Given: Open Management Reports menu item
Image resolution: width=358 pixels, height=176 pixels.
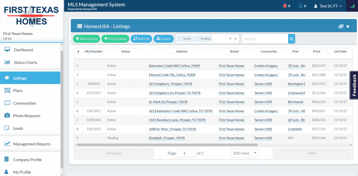Looking at the screenshot, I should click(31, 144).
